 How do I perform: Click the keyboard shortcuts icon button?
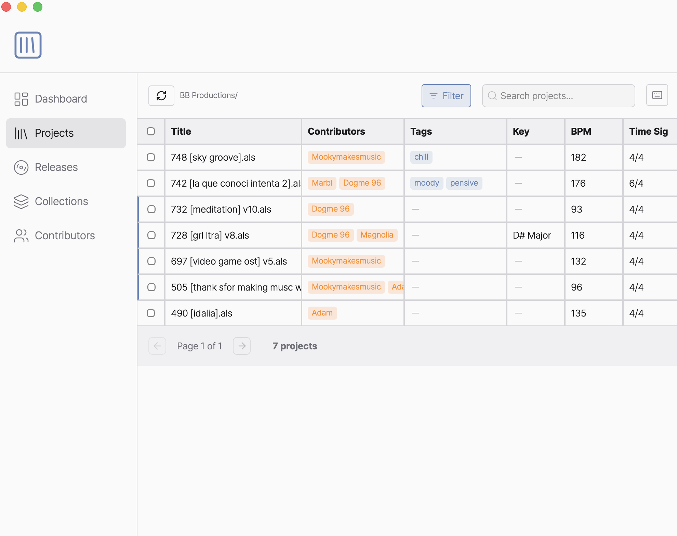pyautogui.click(x=657, y=95)
